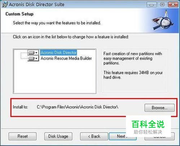Click the Browse... button
The image size is (180, 146).
(159, 108)
